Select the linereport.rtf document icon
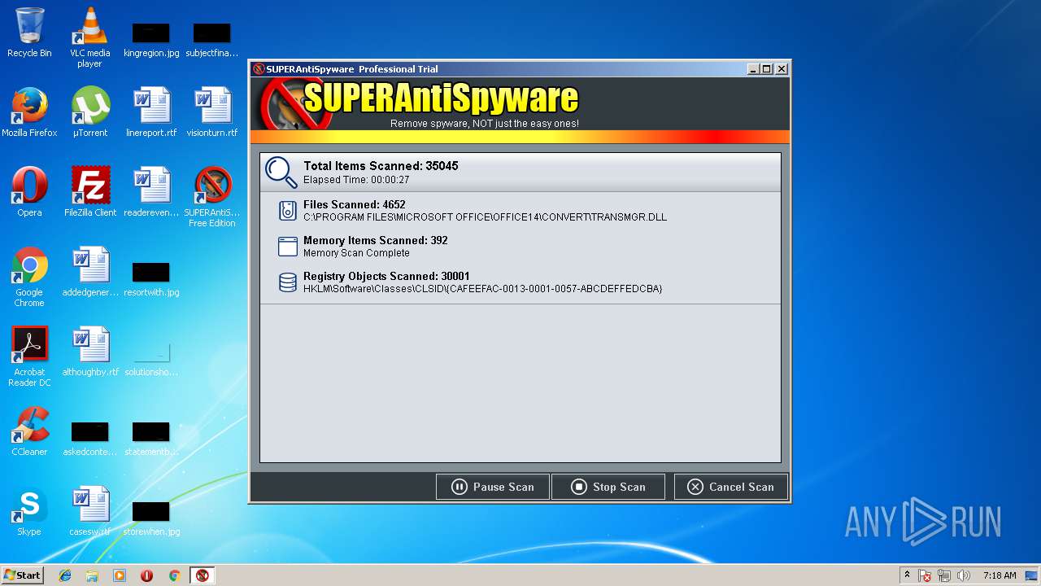This screenshot has height=586, width=1041. click(151, 112)
